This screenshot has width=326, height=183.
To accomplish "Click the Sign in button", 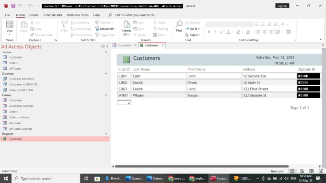I will pos(282,6).
